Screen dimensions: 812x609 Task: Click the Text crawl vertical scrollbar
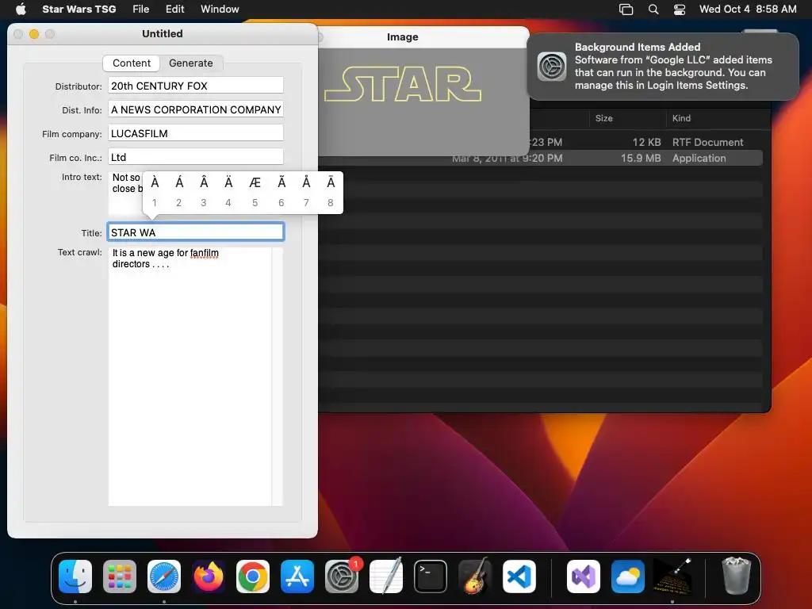[x=277, y=377]
